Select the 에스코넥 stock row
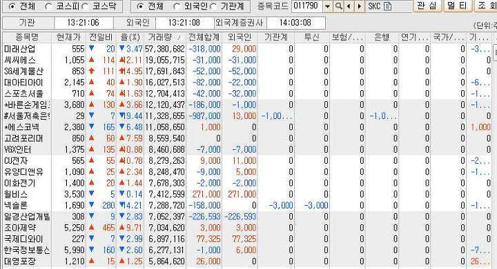Viewport: 497px width, 269px height. (x=247, y=127)
